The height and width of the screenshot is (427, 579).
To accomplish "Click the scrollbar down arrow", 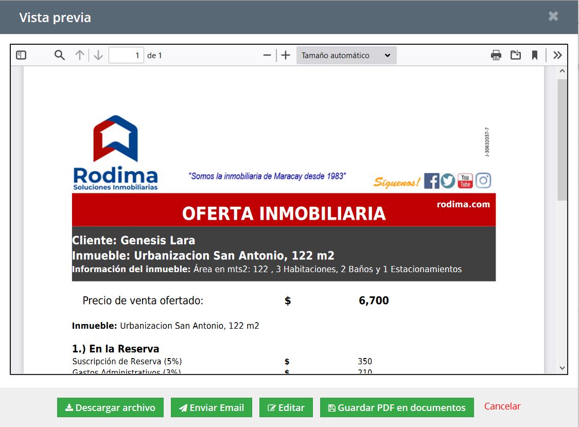I will tap(562, 368).
